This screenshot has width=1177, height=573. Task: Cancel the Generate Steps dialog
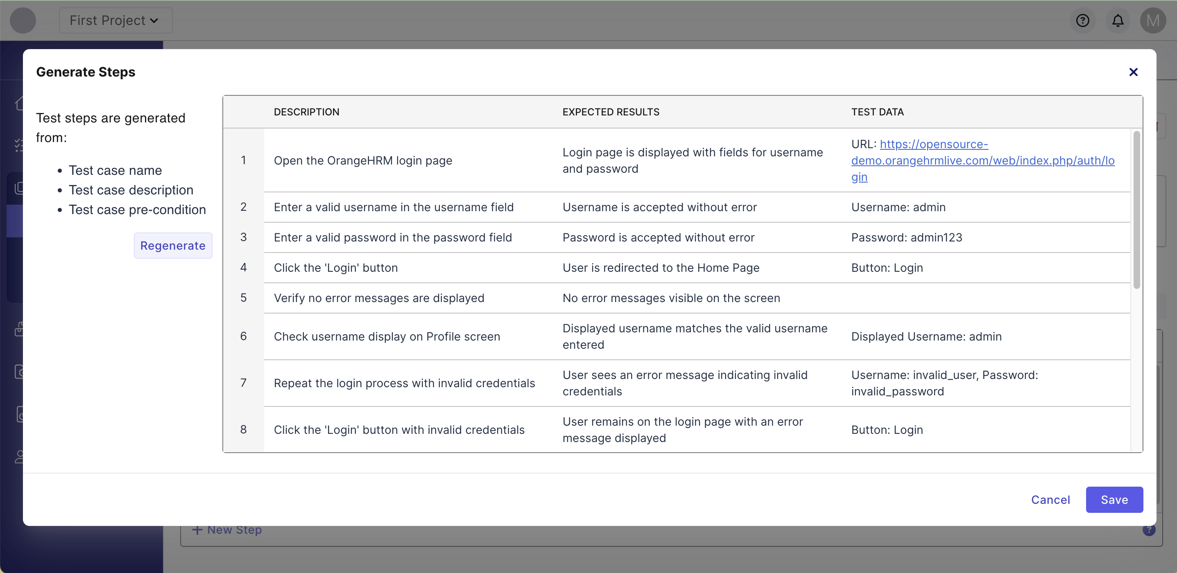[x=1050, y=499]
